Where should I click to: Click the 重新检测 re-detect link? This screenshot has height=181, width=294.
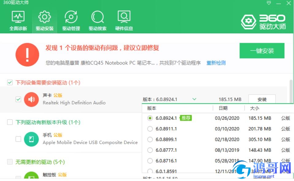[216, 63]
